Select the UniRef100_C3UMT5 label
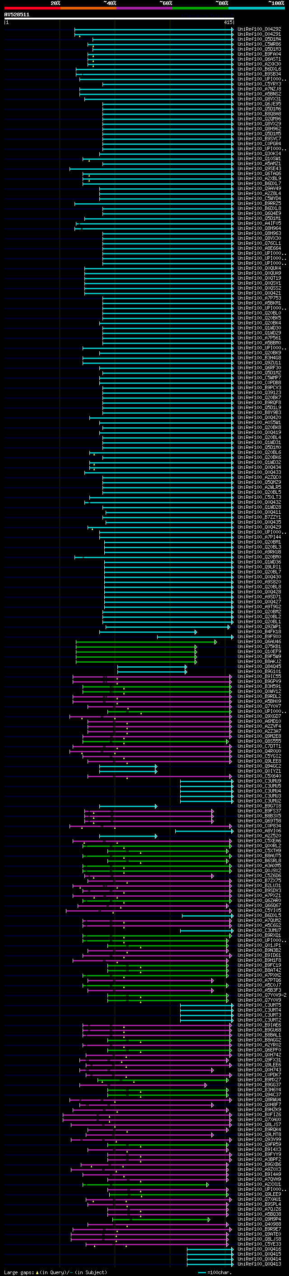Screen dimensions: 289x1276 pos(259,1005)
